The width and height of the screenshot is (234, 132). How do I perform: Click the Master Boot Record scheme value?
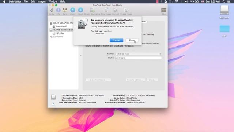tap(136, 102)
